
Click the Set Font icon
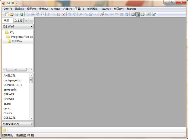click(102, 14)
